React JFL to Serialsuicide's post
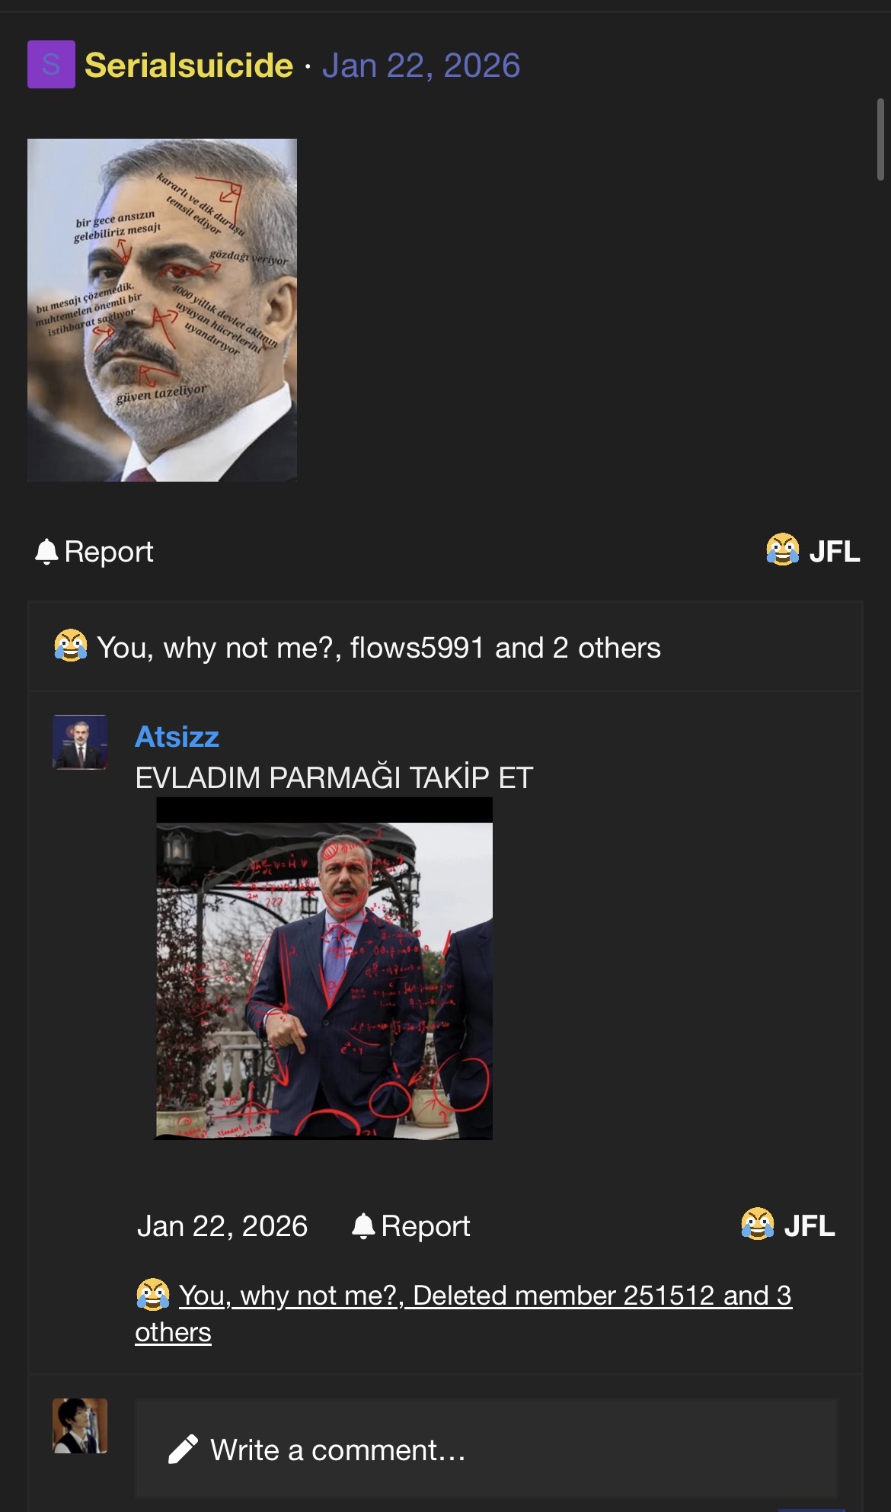891x1512 pixels. pos(834,551)
